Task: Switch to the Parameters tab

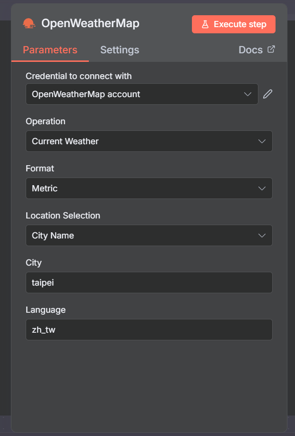Action: (50, 50)
